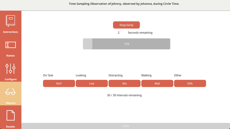This screenshot has height=129, width=230.
Task: Switch to the Configure tab label
Action: pyautogui.click(x=11, y=79)
